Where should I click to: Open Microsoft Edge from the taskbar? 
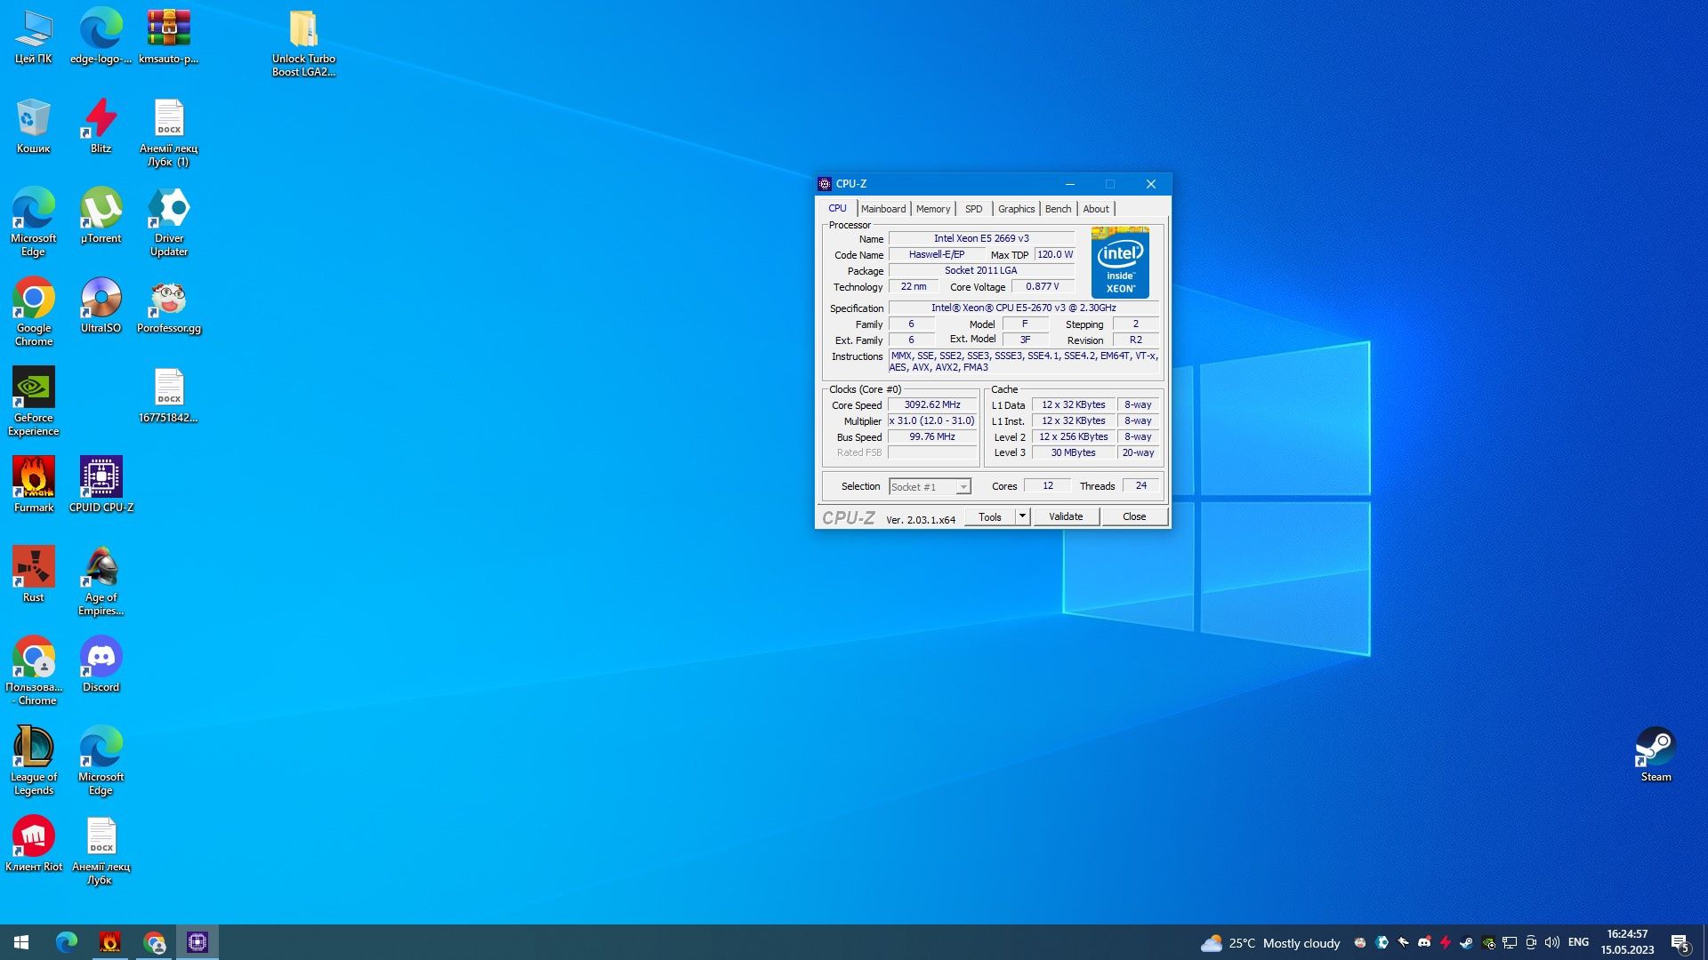(67, 942)
